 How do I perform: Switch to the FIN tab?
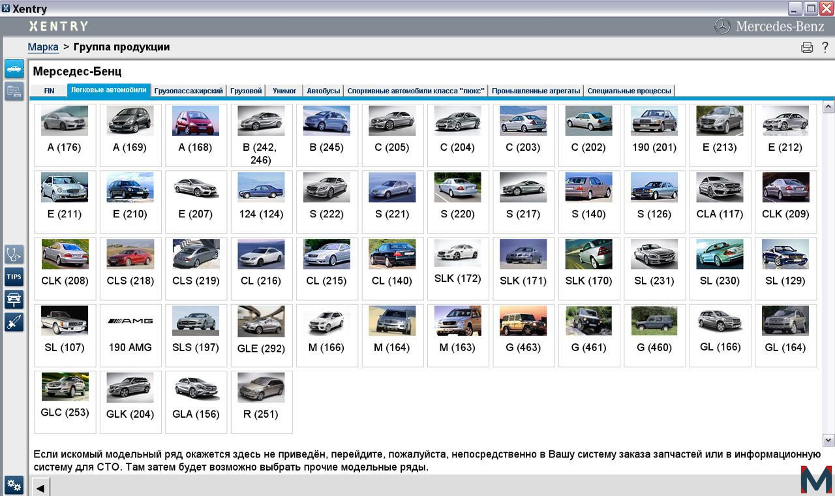[49, 91]
